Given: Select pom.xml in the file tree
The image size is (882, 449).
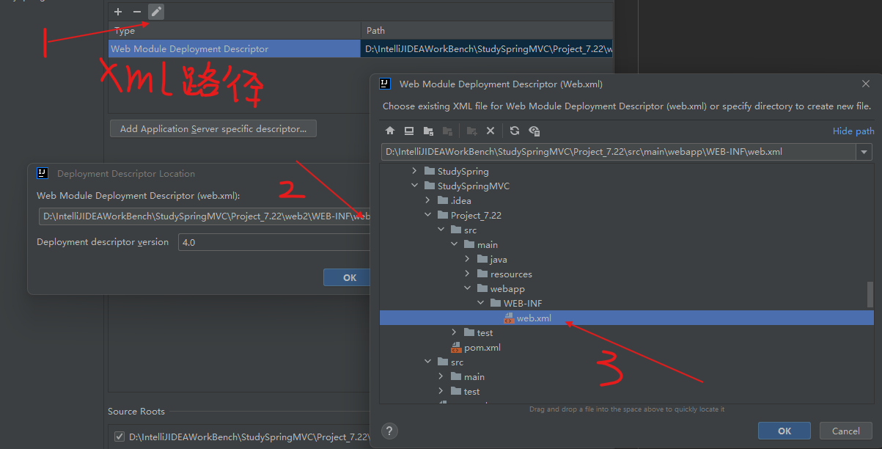Looking at the screenshot, I should point(482,347).
